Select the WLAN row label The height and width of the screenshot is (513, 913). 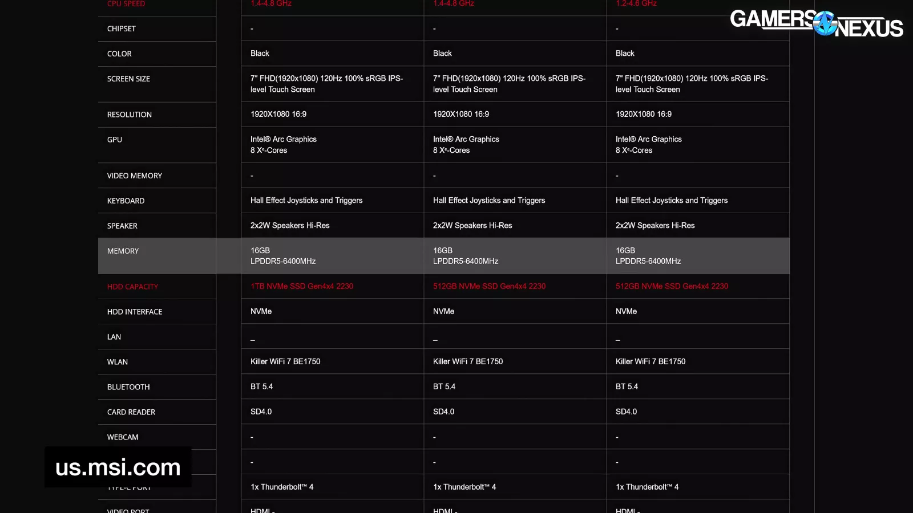118,362
